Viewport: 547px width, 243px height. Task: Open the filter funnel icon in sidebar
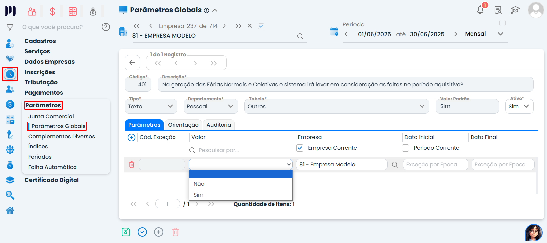10,27
